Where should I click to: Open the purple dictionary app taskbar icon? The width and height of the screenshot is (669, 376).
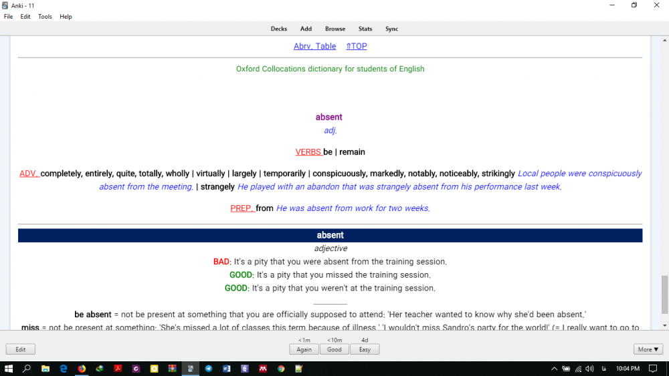(245, 369)
